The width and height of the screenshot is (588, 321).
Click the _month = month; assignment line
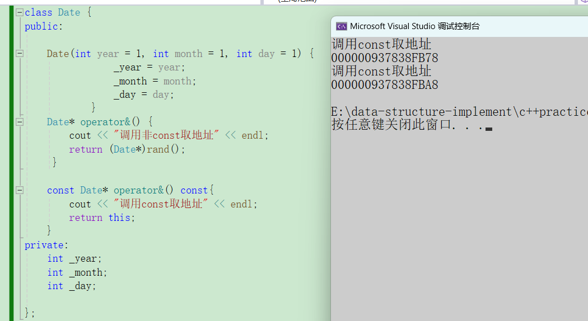[x=155, y=81]
